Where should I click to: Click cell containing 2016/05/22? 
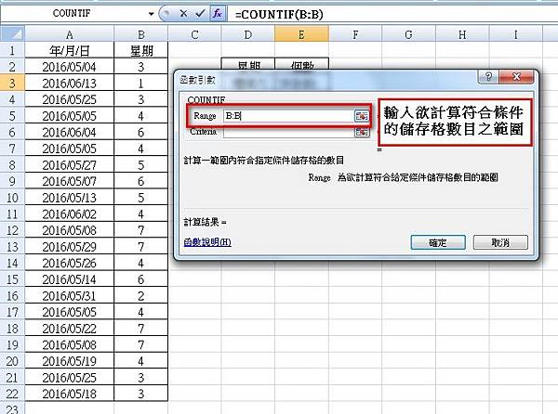tap(70, 328)
